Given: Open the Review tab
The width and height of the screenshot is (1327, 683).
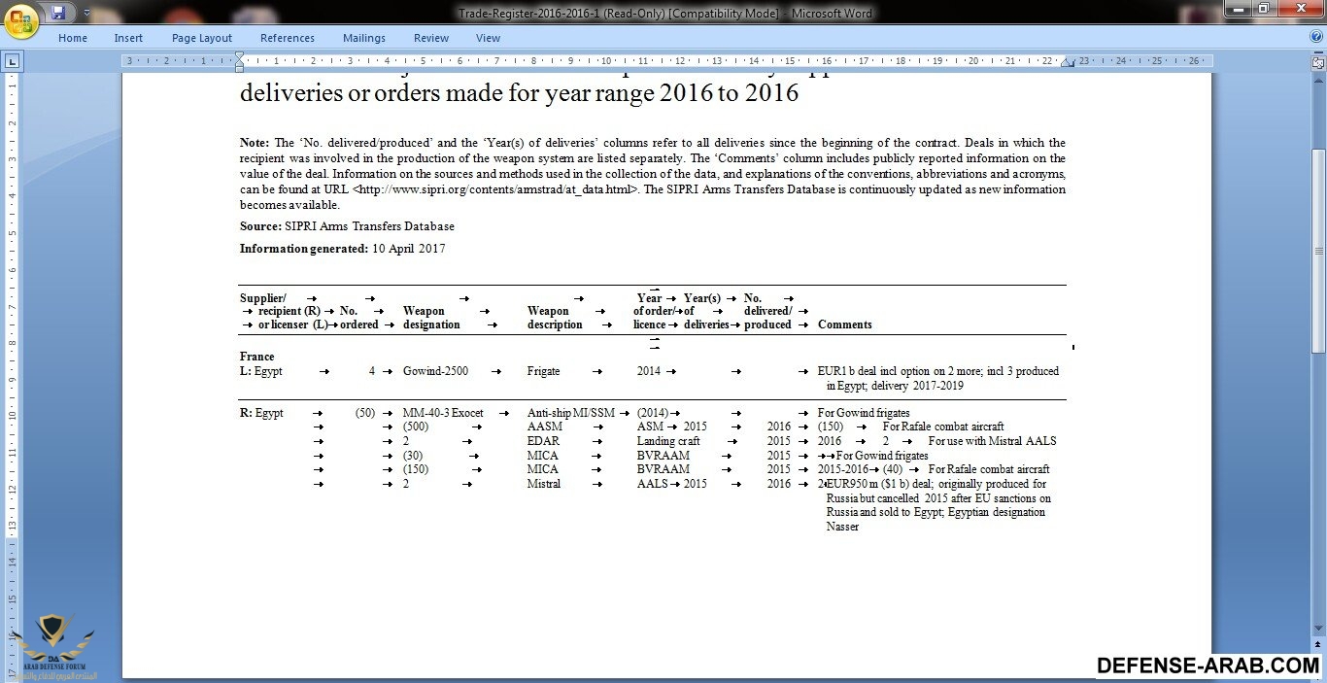Looking at the screenshot, I should coord(431,38).
